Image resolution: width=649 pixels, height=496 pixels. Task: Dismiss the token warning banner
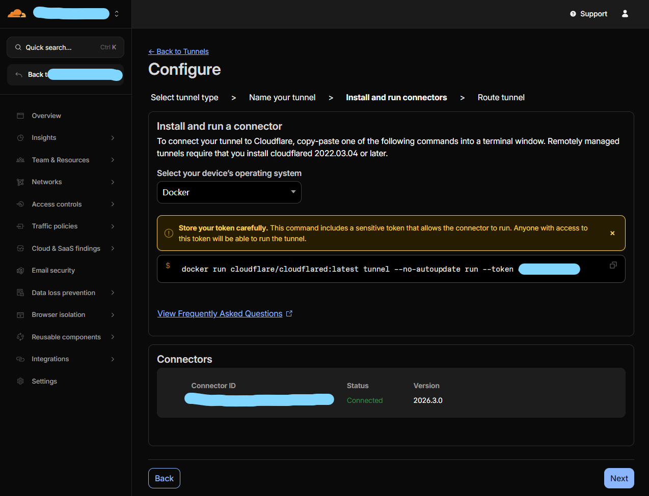(612, 233)
